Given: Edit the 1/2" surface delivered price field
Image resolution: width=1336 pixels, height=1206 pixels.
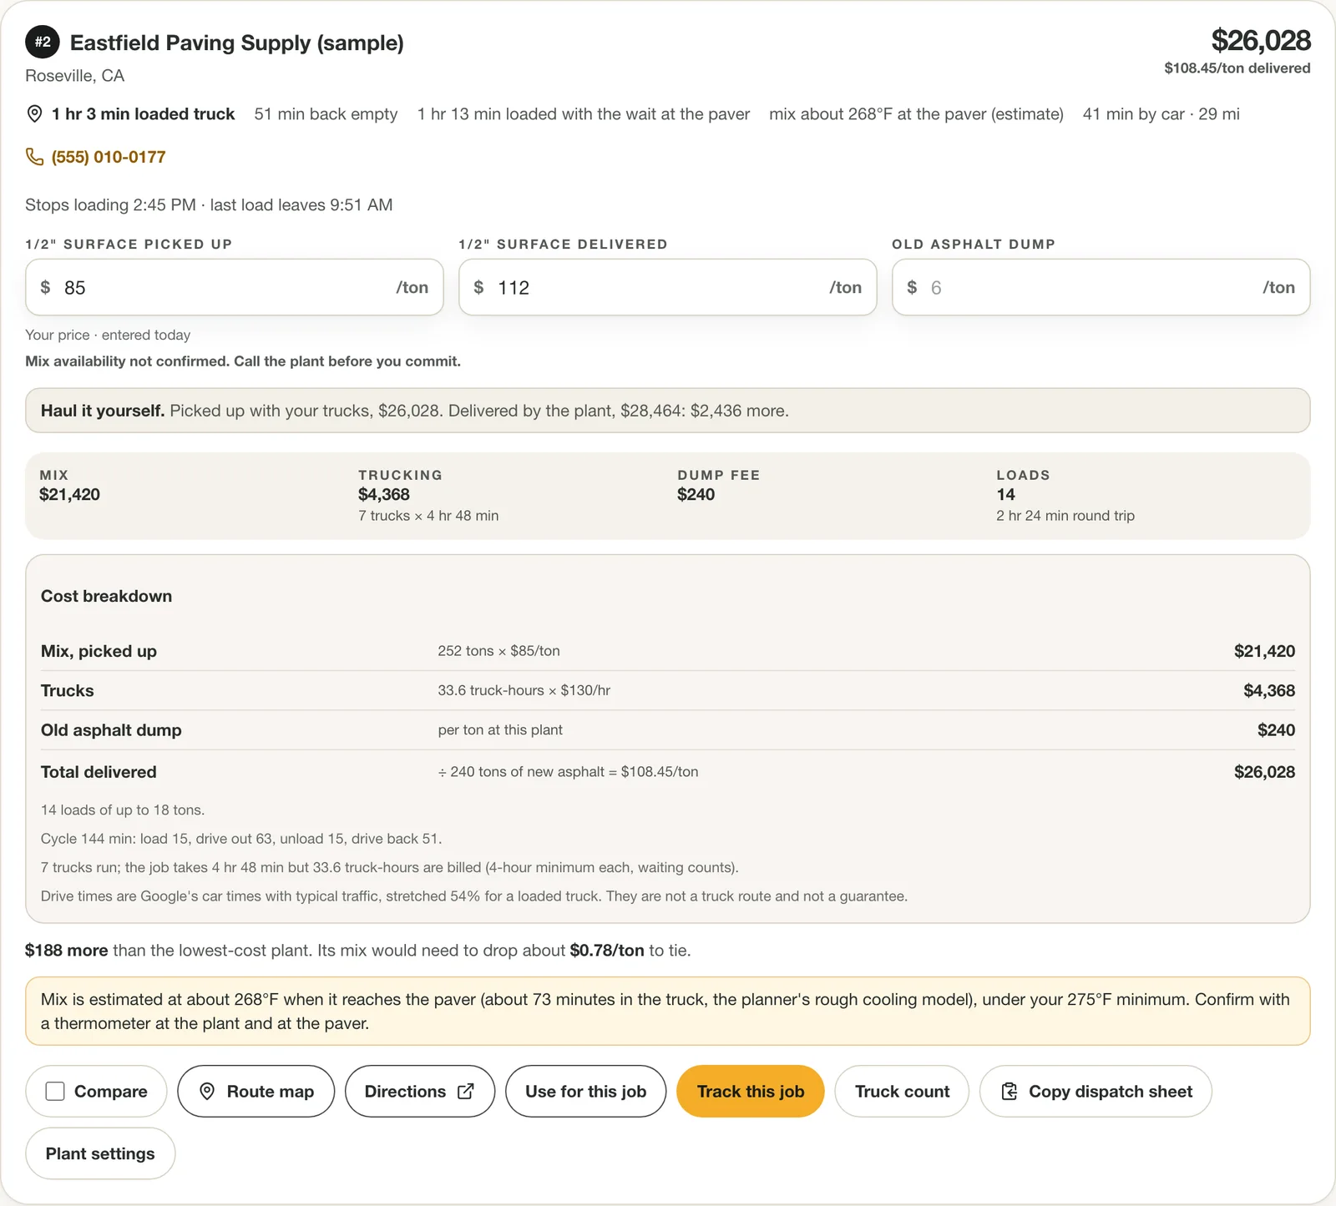Looking at the screenshot, I should 668,287.
